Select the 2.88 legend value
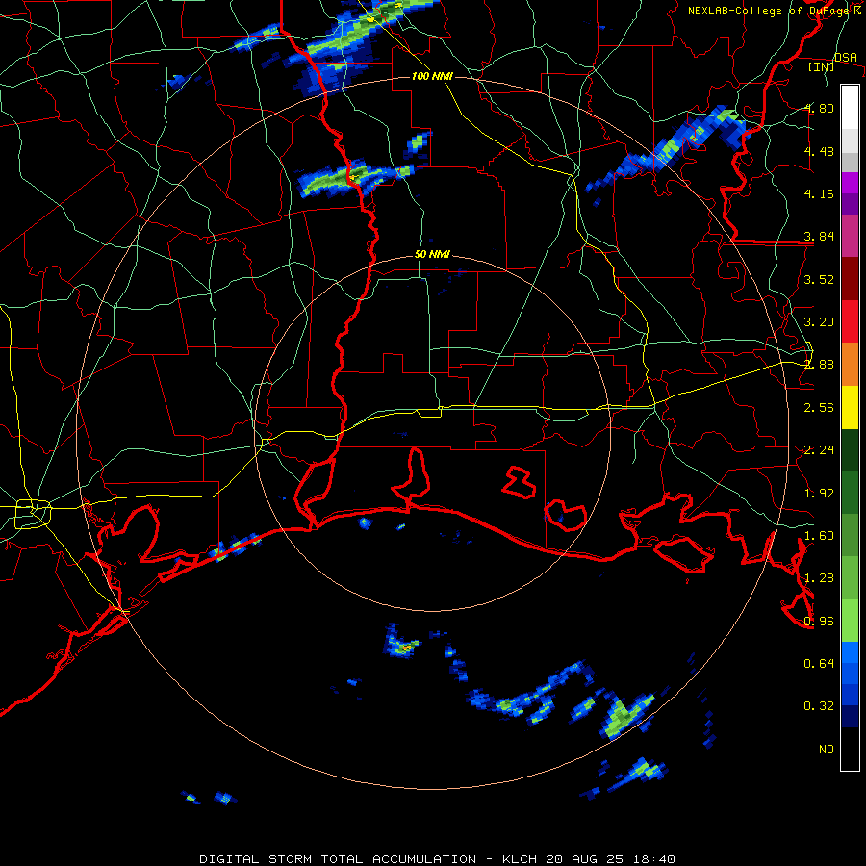 (819, 365)
